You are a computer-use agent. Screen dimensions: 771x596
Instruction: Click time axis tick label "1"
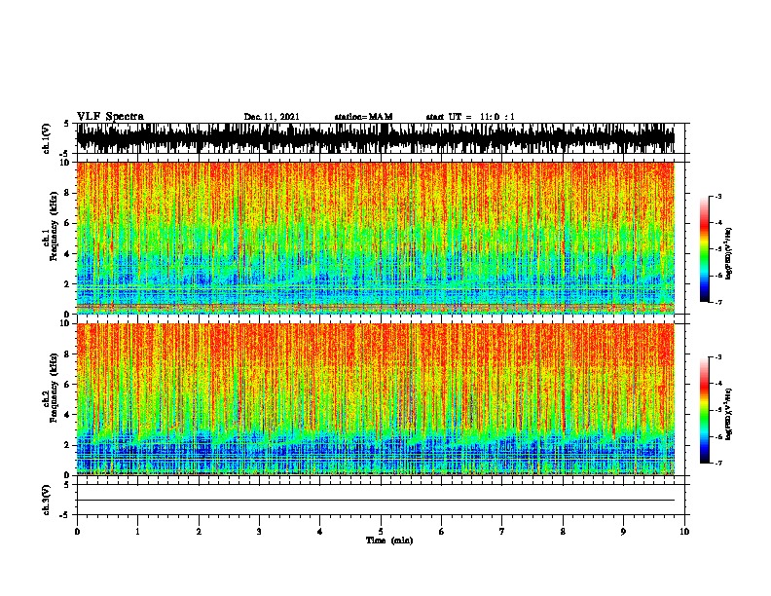(137, 532)
